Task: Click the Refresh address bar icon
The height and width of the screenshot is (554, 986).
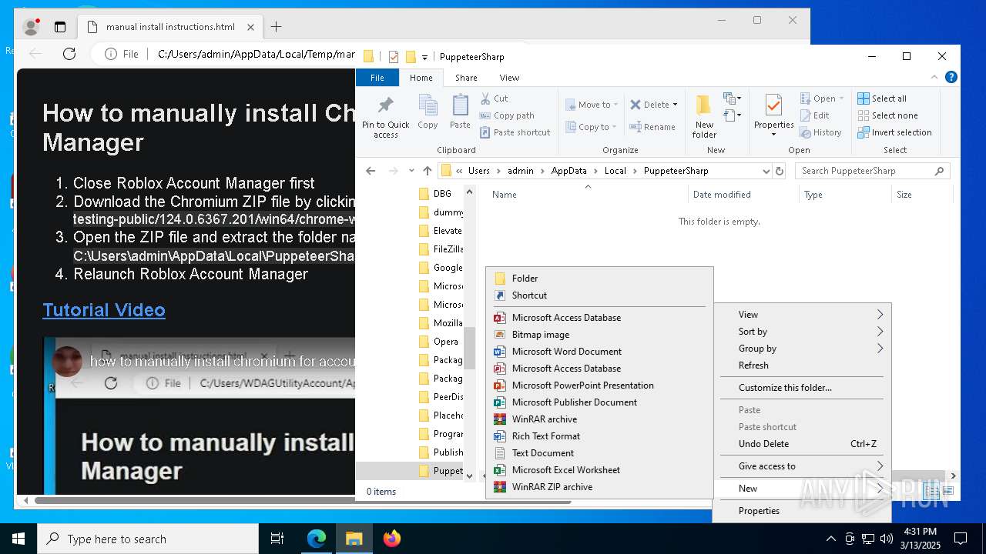Action: (780, 171)
